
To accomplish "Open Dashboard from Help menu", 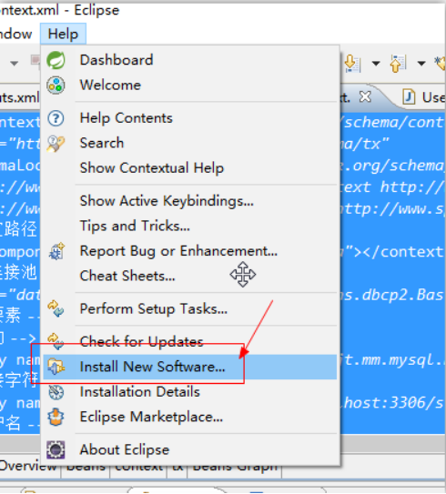I will pos(190,60).
